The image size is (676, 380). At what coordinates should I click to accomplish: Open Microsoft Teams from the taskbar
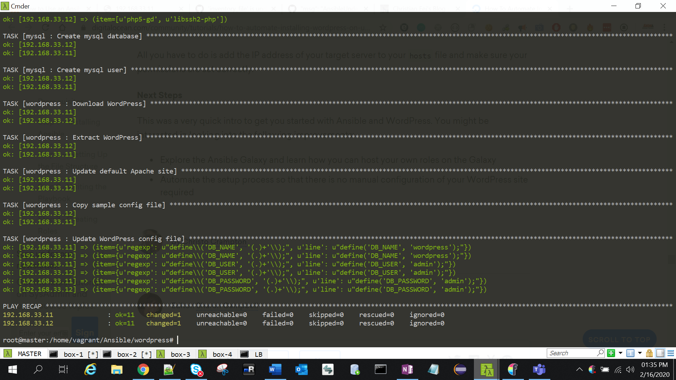(539, 369)
